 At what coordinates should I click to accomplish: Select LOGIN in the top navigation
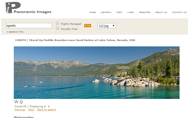[131, 12]
